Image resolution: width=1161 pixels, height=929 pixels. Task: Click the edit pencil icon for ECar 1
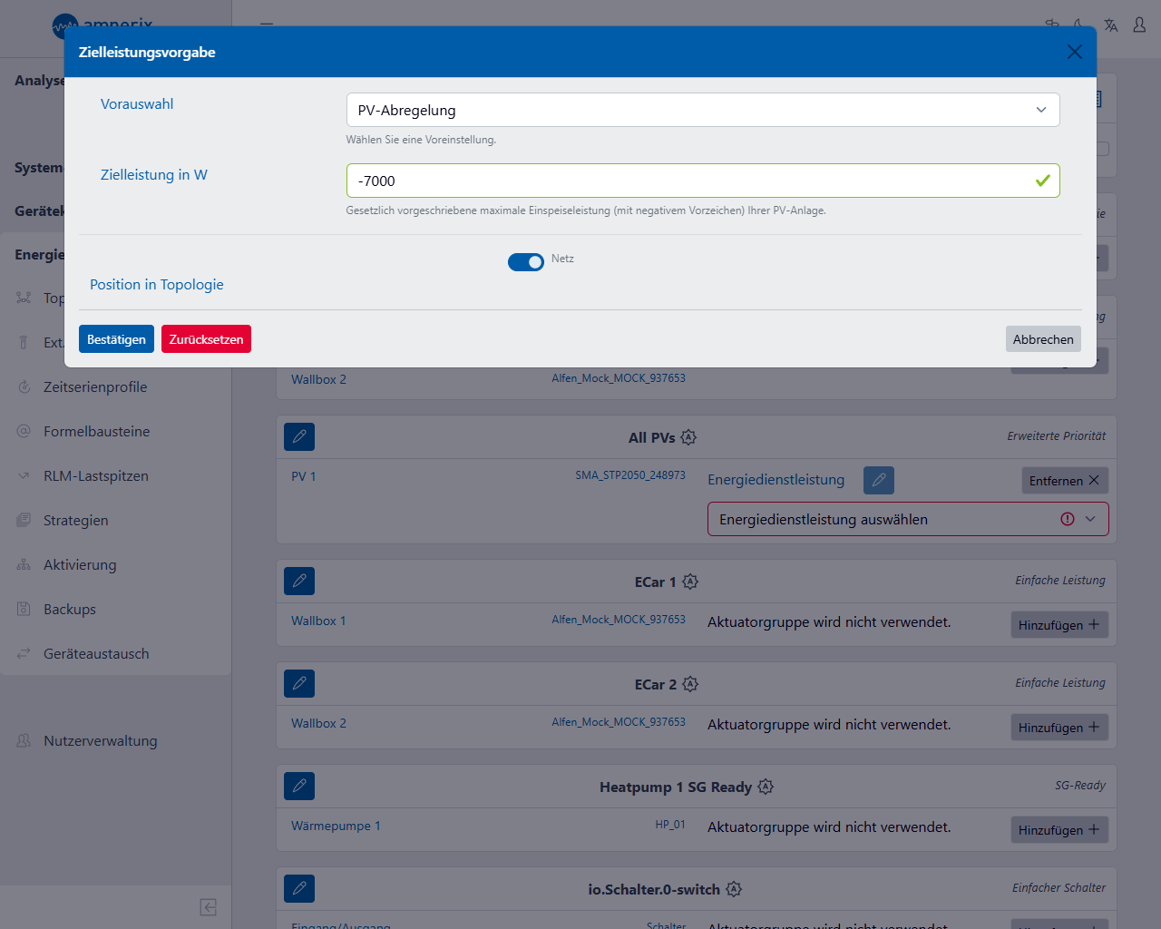(299, 581)
